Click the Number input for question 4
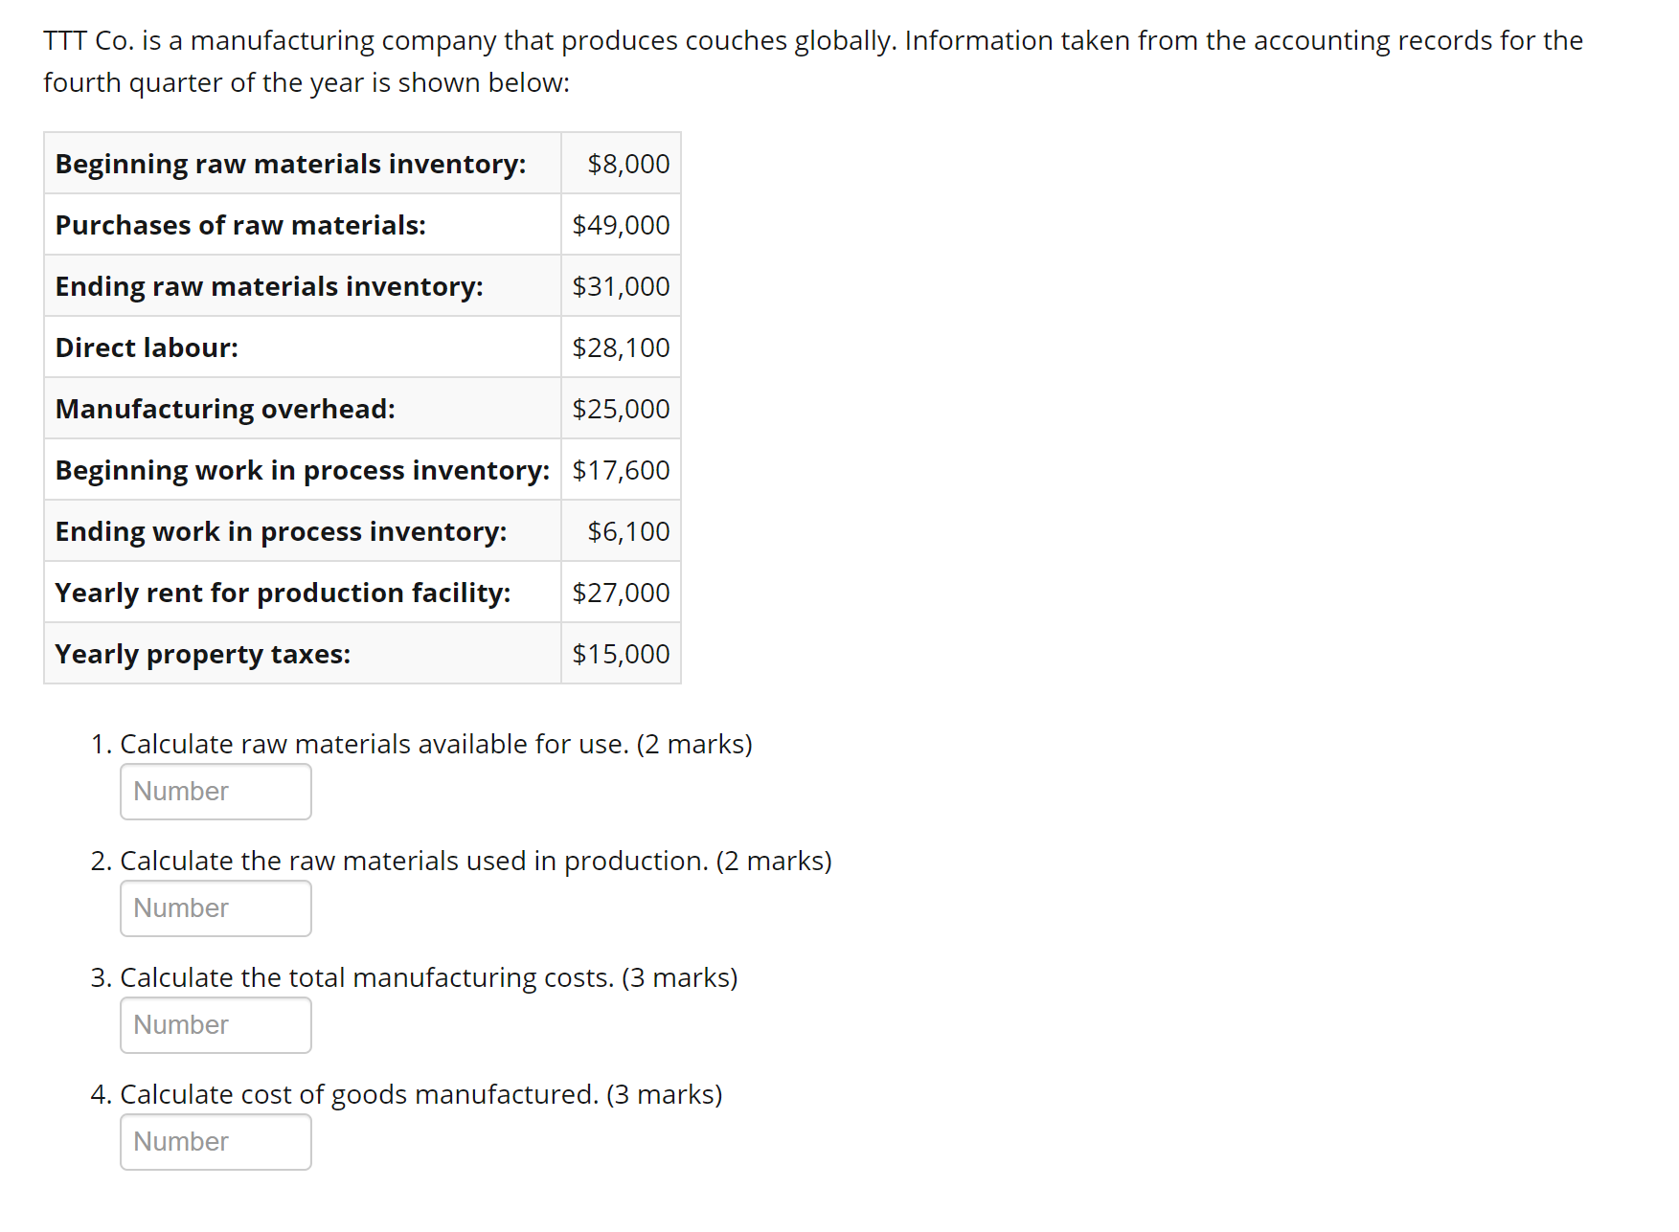The height and width of the screenshot is (1232, 1679). [x=215, y=1141]
